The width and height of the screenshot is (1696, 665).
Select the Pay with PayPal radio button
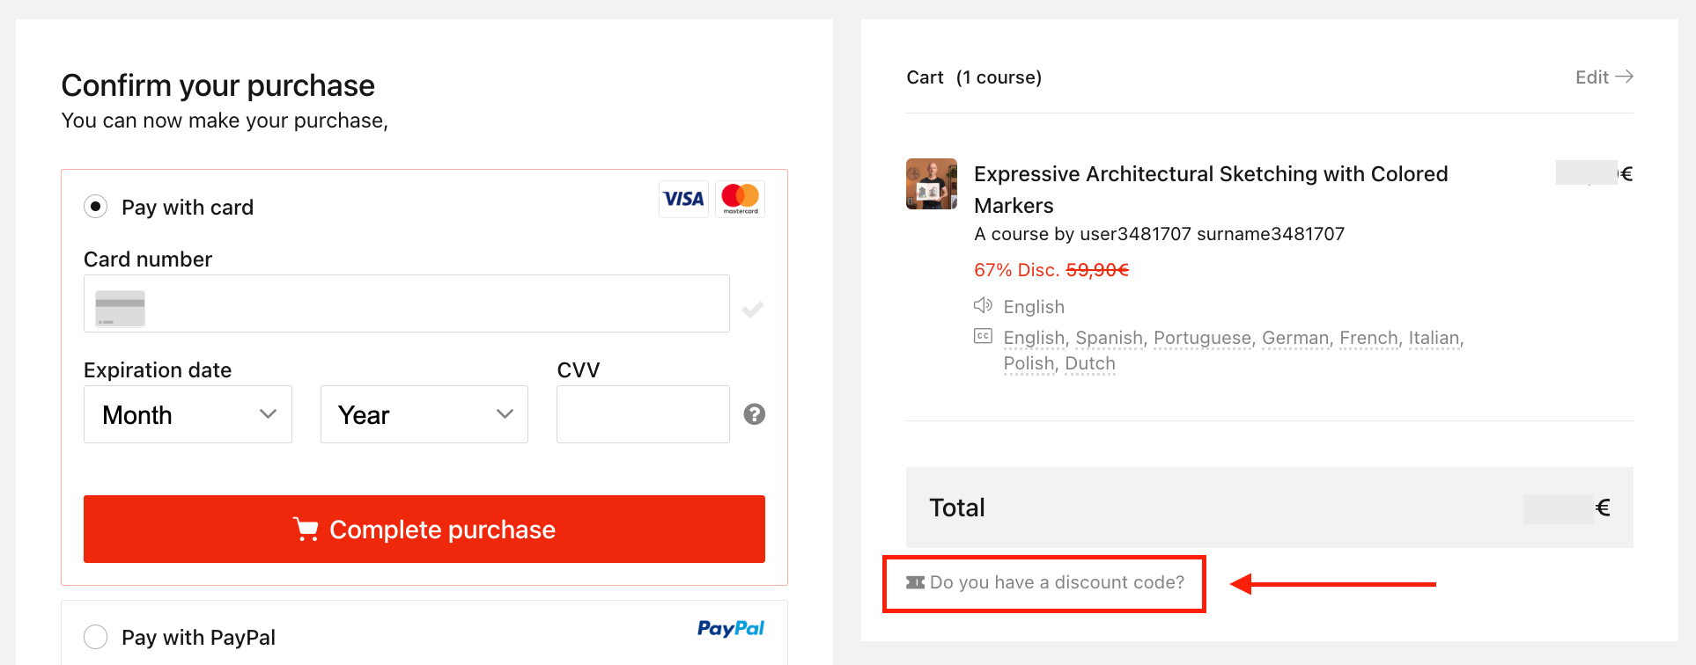coord(96,636)
